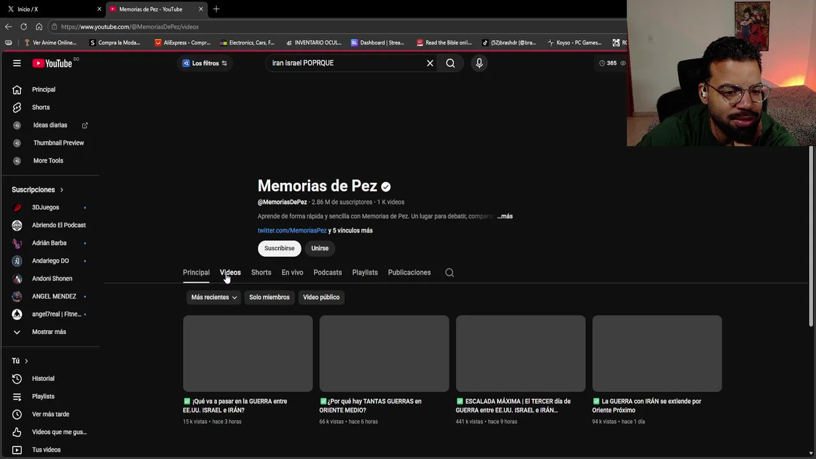The image size is (816, 459).
Task: Open y 5 vínculos más
Action: [x=351, y=230]
